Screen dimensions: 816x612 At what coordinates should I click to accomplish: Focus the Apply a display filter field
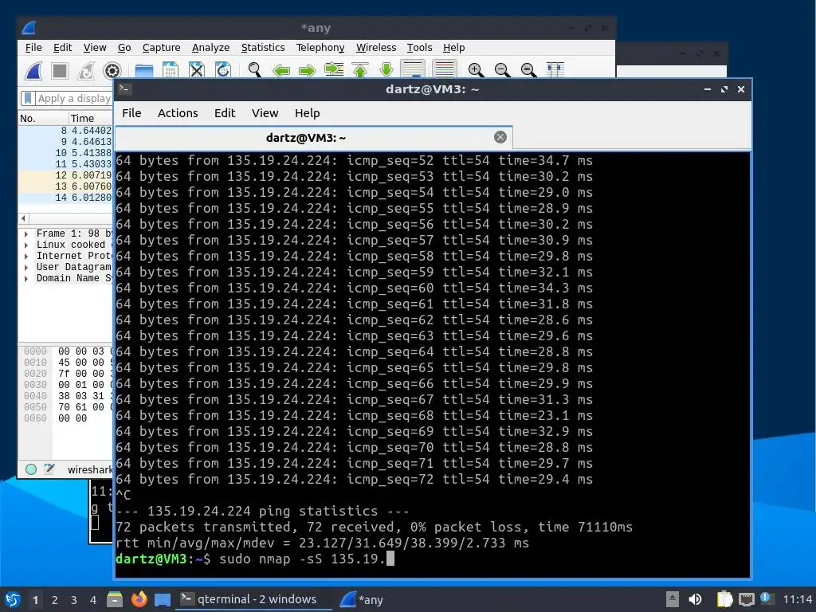click(73, 98)
